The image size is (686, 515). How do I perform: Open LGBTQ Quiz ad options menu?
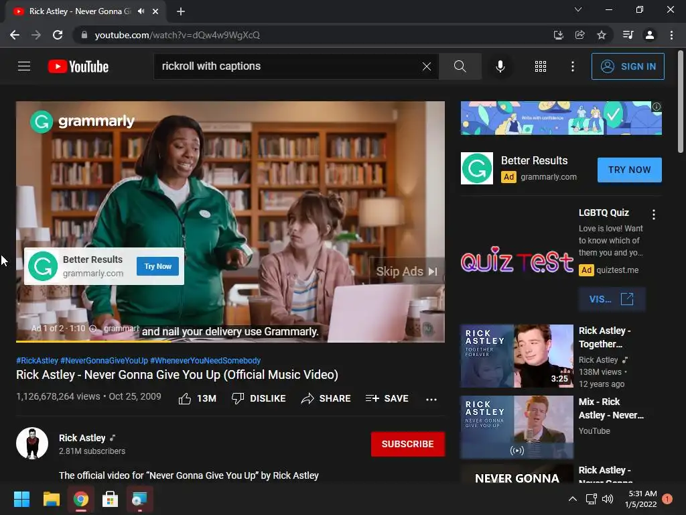point(654,214)
